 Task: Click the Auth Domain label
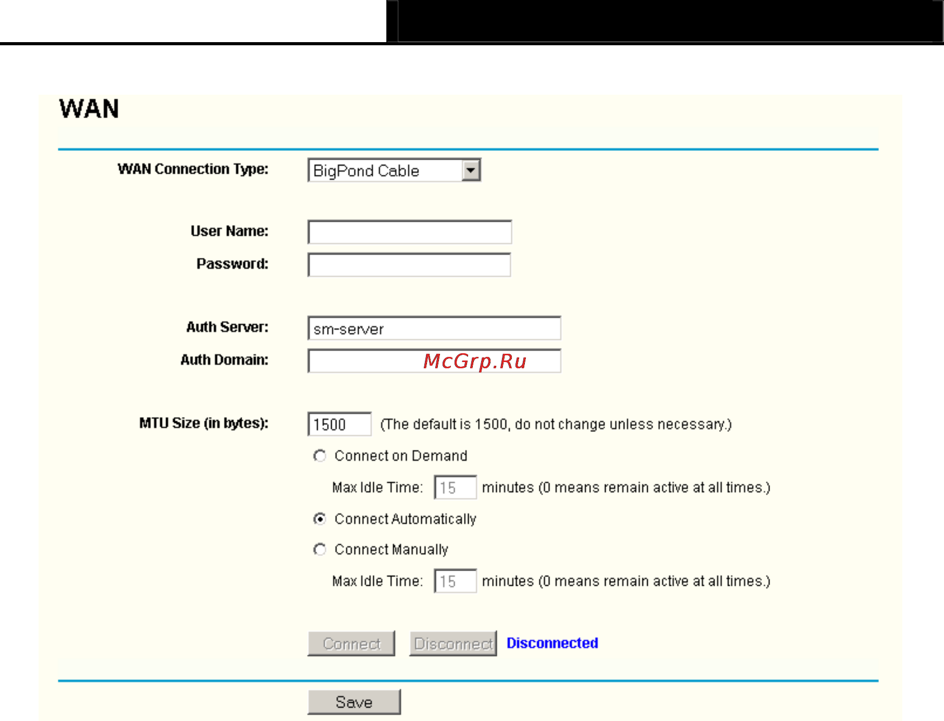(224, 360)
